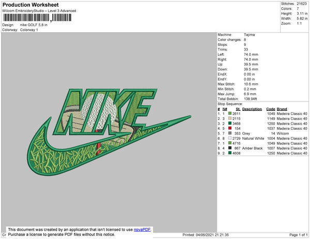Click the green swatch beside stitch count 2611
Screen dimensions: 310x239
(230, 113)
